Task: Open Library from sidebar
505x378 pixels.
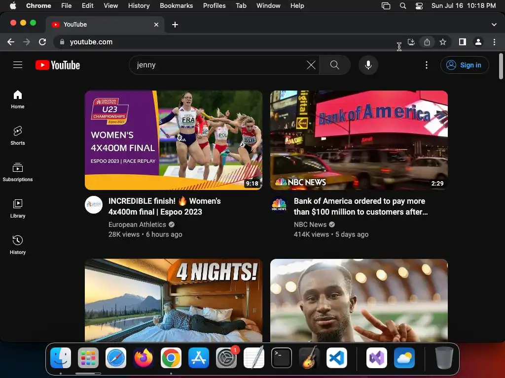Action: (18, 209)
